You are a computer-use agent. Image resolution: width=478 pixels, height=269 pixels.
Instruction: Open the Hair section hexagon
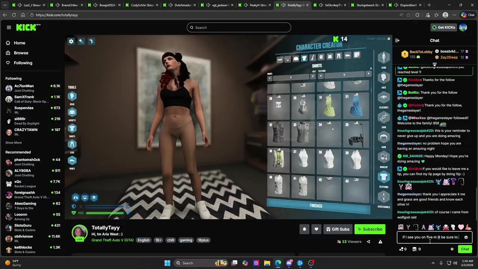click(x=384, y=137)
